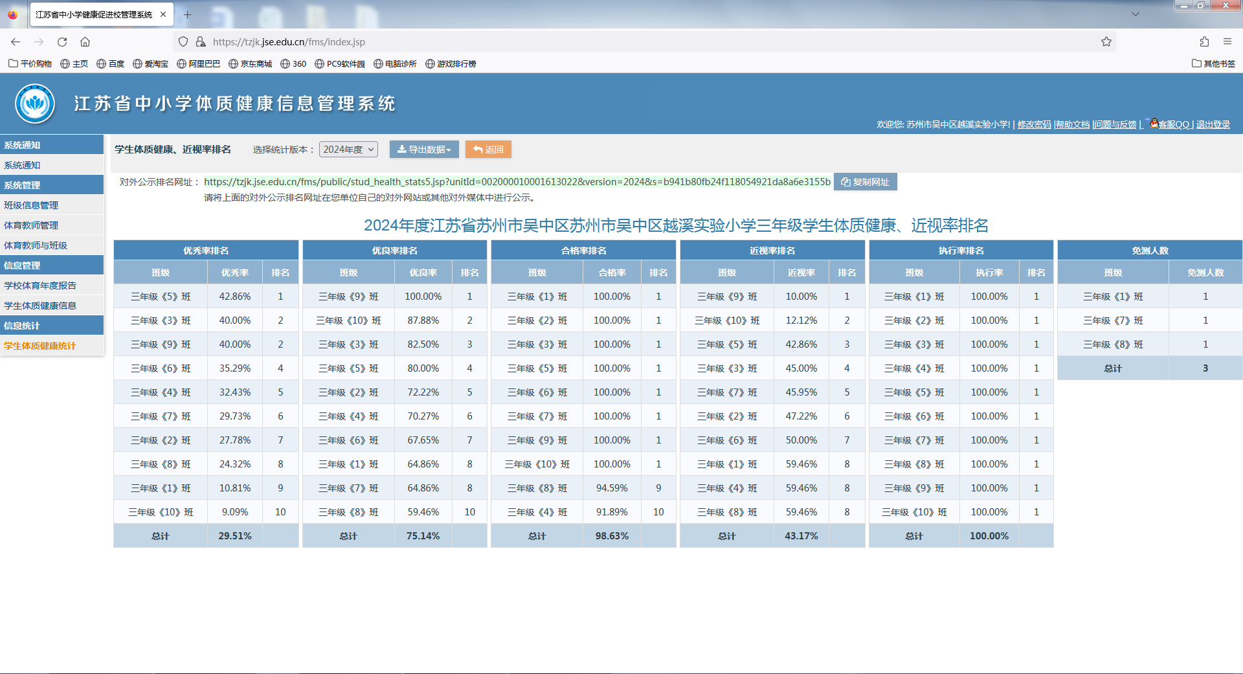Click the 近视率 total 43.17%

click(x=801, y=536)
